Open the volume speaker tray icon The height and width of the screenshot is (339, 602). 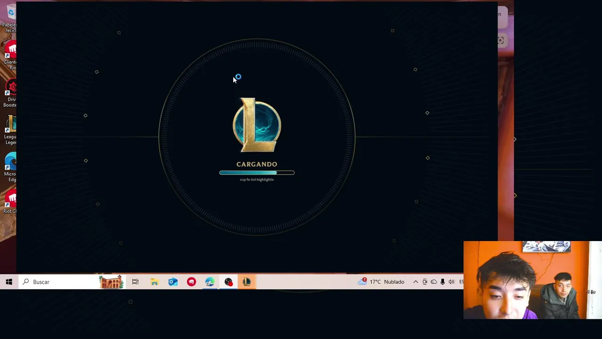click(451, 282)
